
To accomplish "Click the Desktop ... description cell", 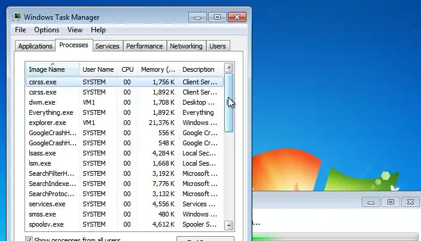I will (199, 102).
